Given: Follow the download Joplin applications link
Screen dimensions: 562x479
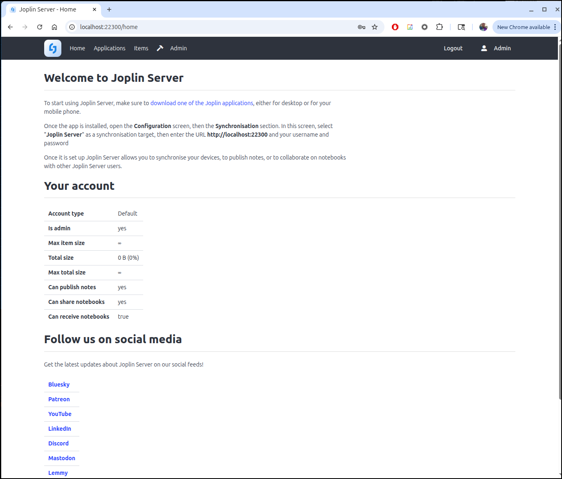Looking at the screenshot, I should [x=202, y=103].
